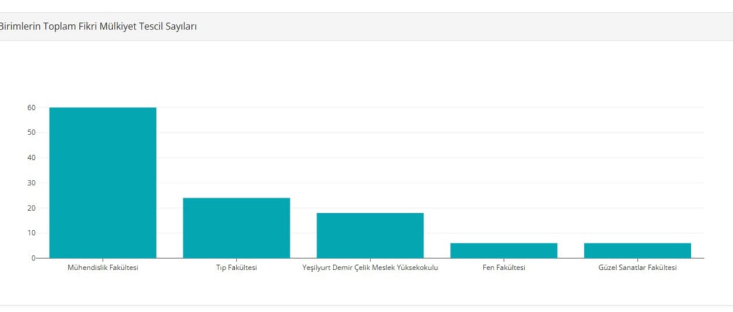
Task: Click empty plot area above Güzel Sanatlar bar
Action: pos(637,176)
